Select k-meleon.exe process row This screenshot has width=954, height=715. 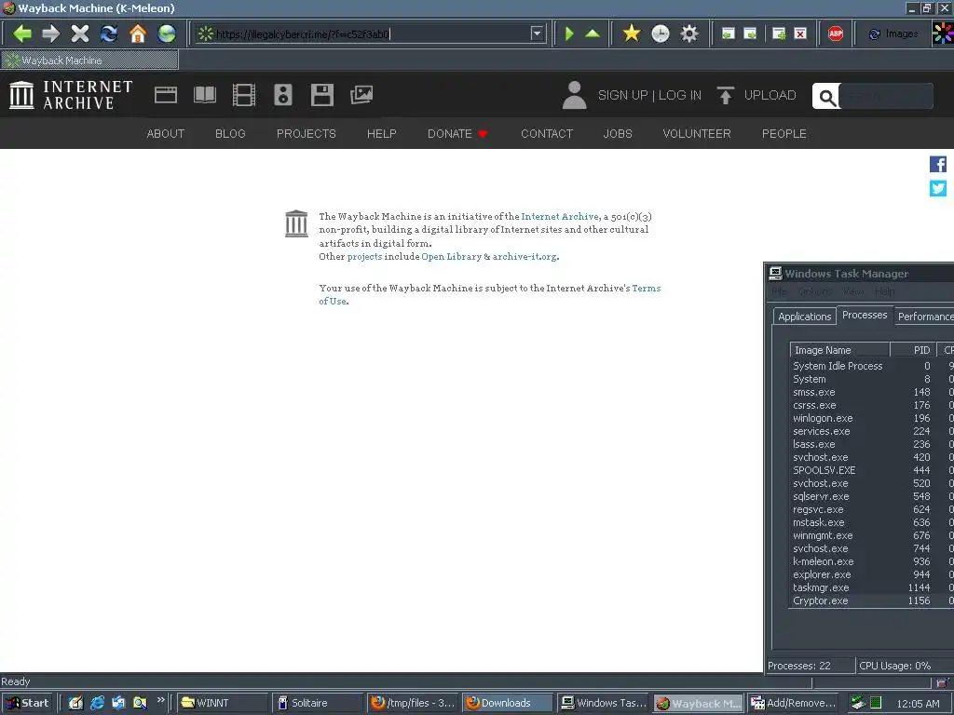click(871, 561)
